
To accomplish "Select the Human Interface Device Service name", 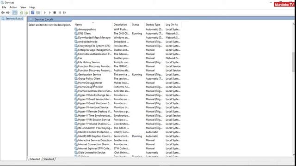I will point(95,91).
